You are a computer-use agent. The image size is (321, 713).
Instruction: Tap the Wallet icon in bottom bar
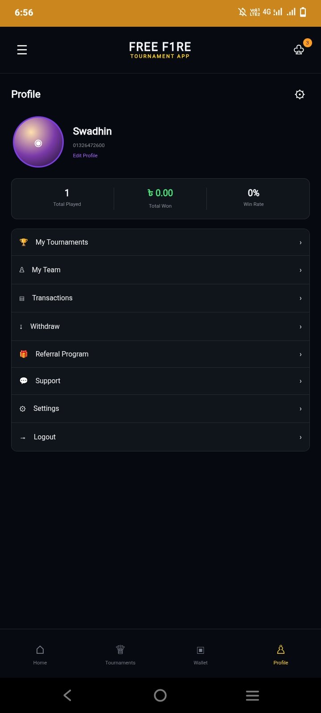pyautogui.click(x=201, y=650)
